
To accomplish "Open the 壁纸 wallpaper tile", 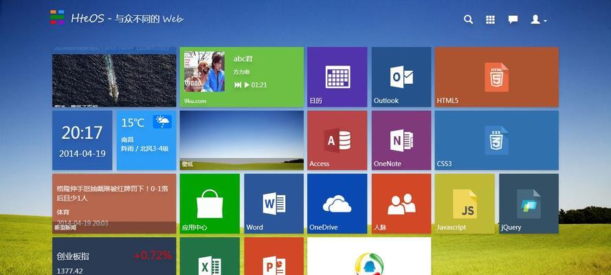I will coord(242,140).
